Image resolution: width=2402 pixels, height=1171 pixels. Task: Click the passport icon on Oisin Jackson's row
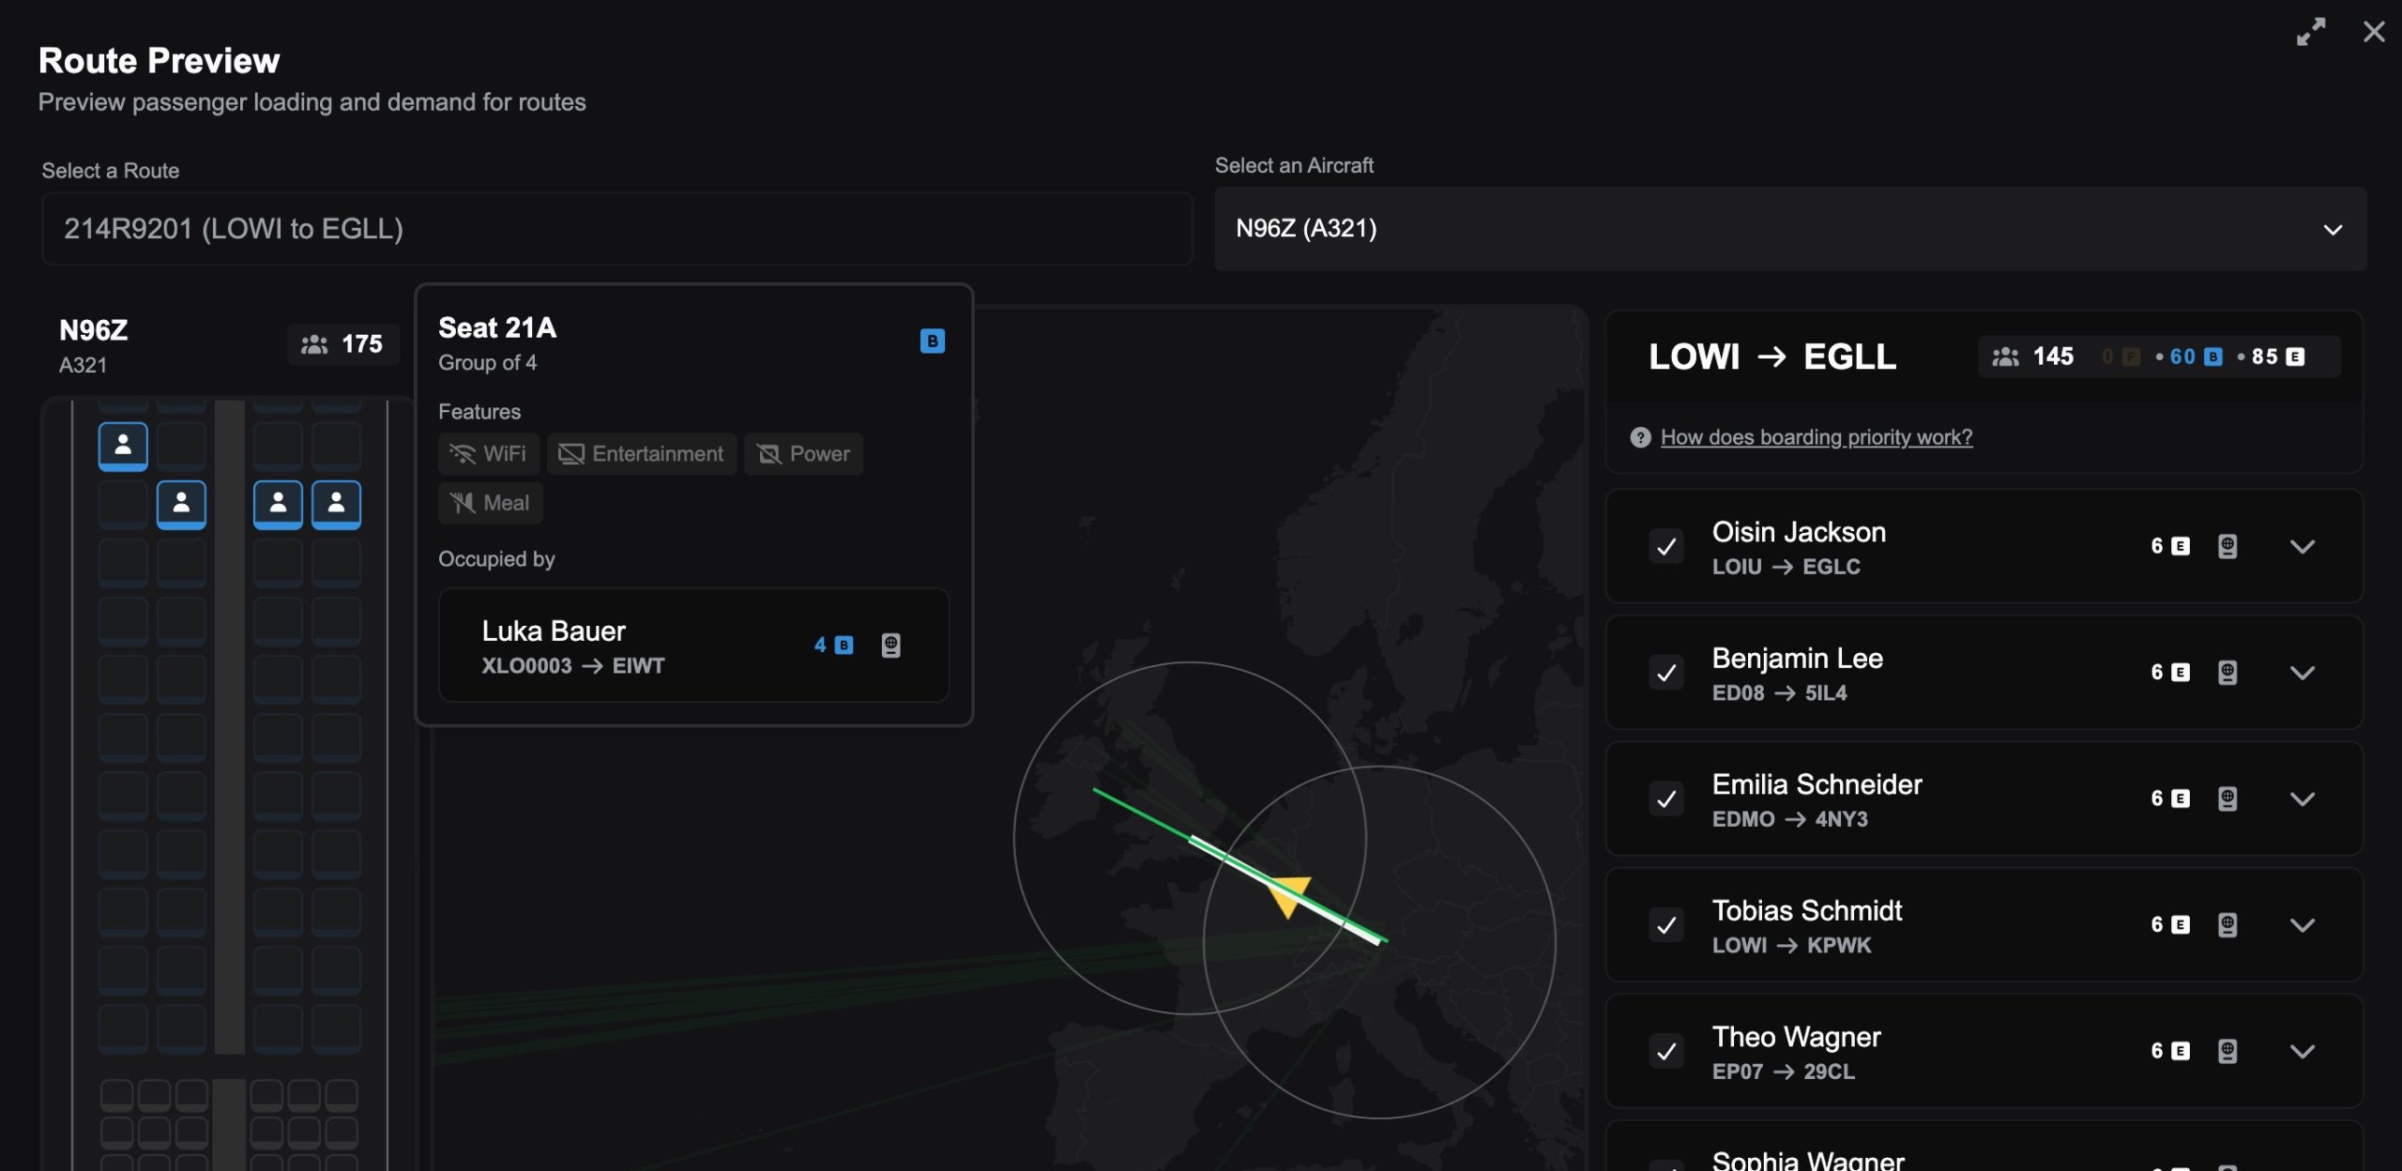tap(2227, 546)
